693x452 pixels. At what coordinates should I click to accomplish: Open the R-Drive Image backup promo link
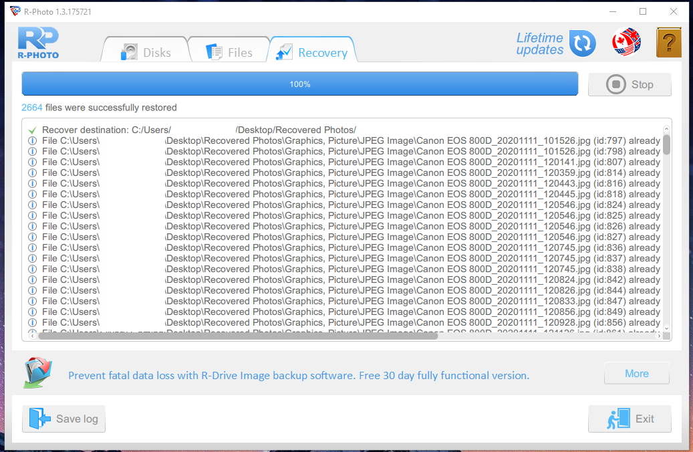(299, 376)
